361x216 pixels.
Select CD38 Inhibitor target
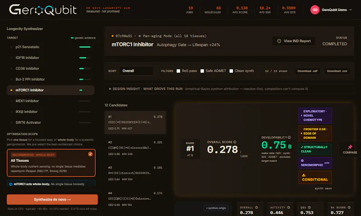coord(51,69)
